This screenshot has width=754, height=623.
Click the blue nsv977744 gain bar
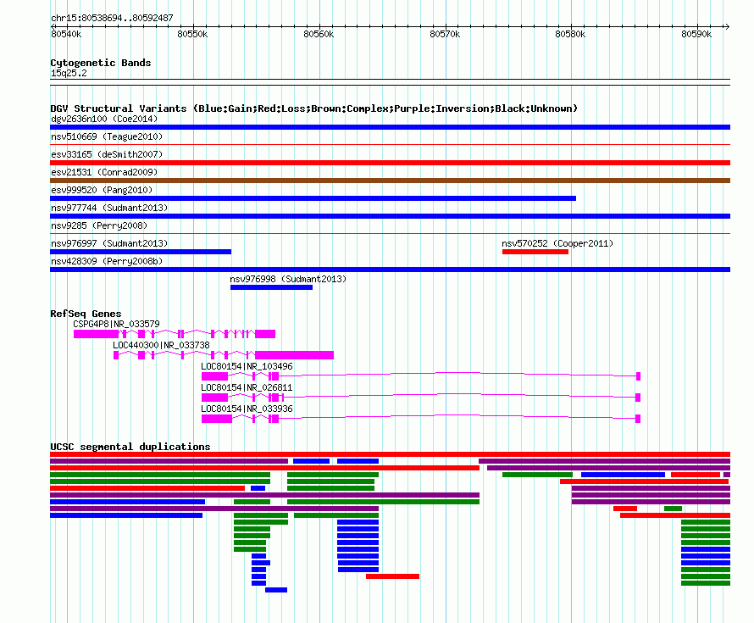click(x=390, y=216)
